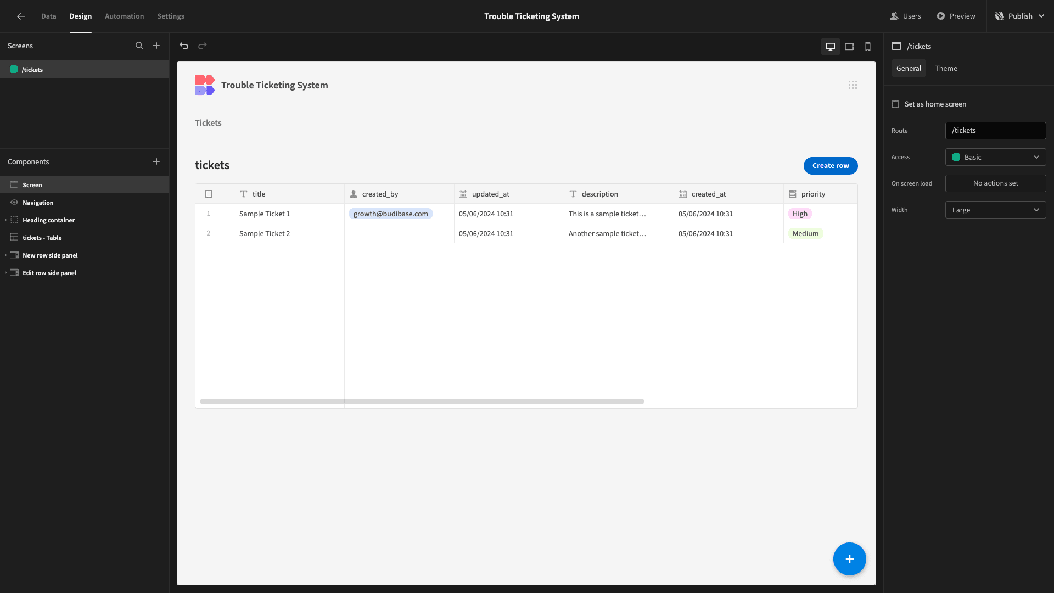Add a component with the plus icon
Image resolution: width=1054 pixels, height=593 pixels.
pos(156,161)
